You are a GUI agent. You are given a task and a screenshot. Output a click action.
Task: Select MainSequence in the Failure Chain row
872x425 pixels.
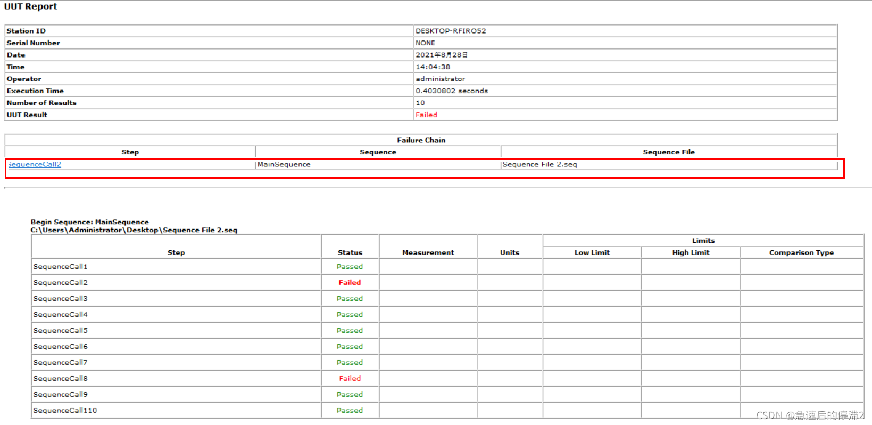tap(284, 164)
